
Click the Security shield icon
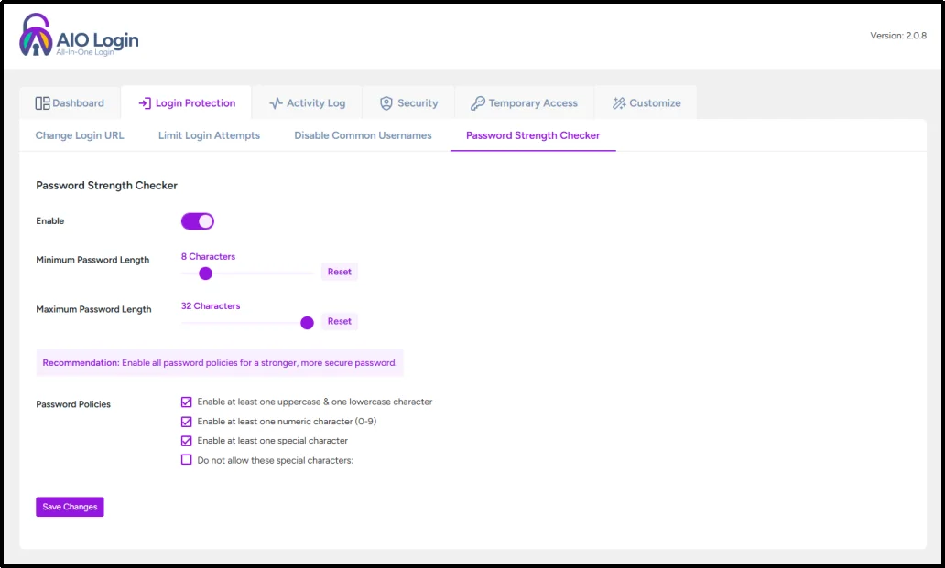tap(386, 102)
